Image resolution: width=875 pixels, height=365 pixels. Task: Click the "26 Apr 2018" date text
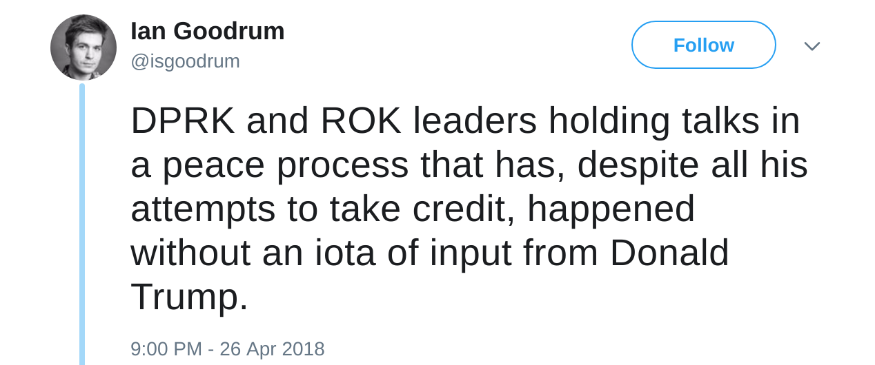tap(272, 348)
